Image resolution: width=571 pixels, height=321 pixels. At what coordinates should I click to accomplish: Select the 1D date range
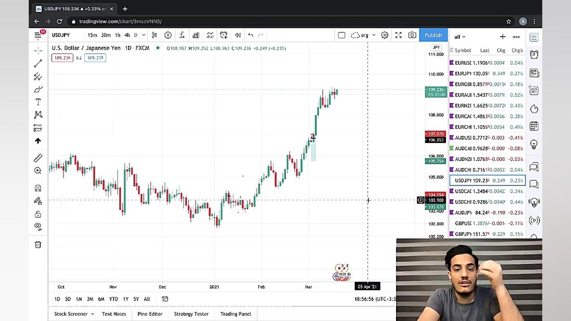tap(57, 299)
